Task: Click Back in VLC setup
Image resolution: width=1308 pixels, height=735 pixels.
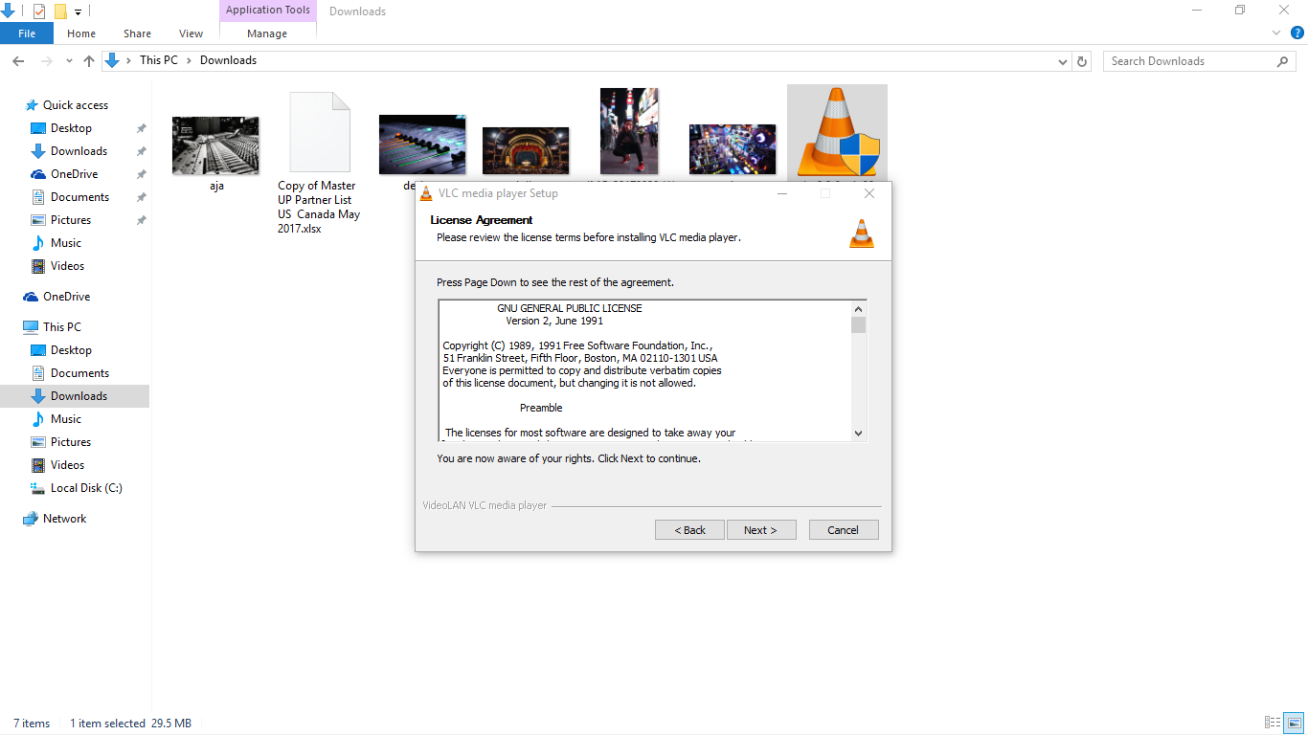Action: pyautogui.click(x=689, y=530)
